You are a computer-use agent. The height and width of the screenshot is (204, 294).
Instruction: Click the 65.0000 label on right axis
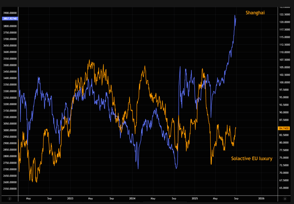[x=284, y=188]
